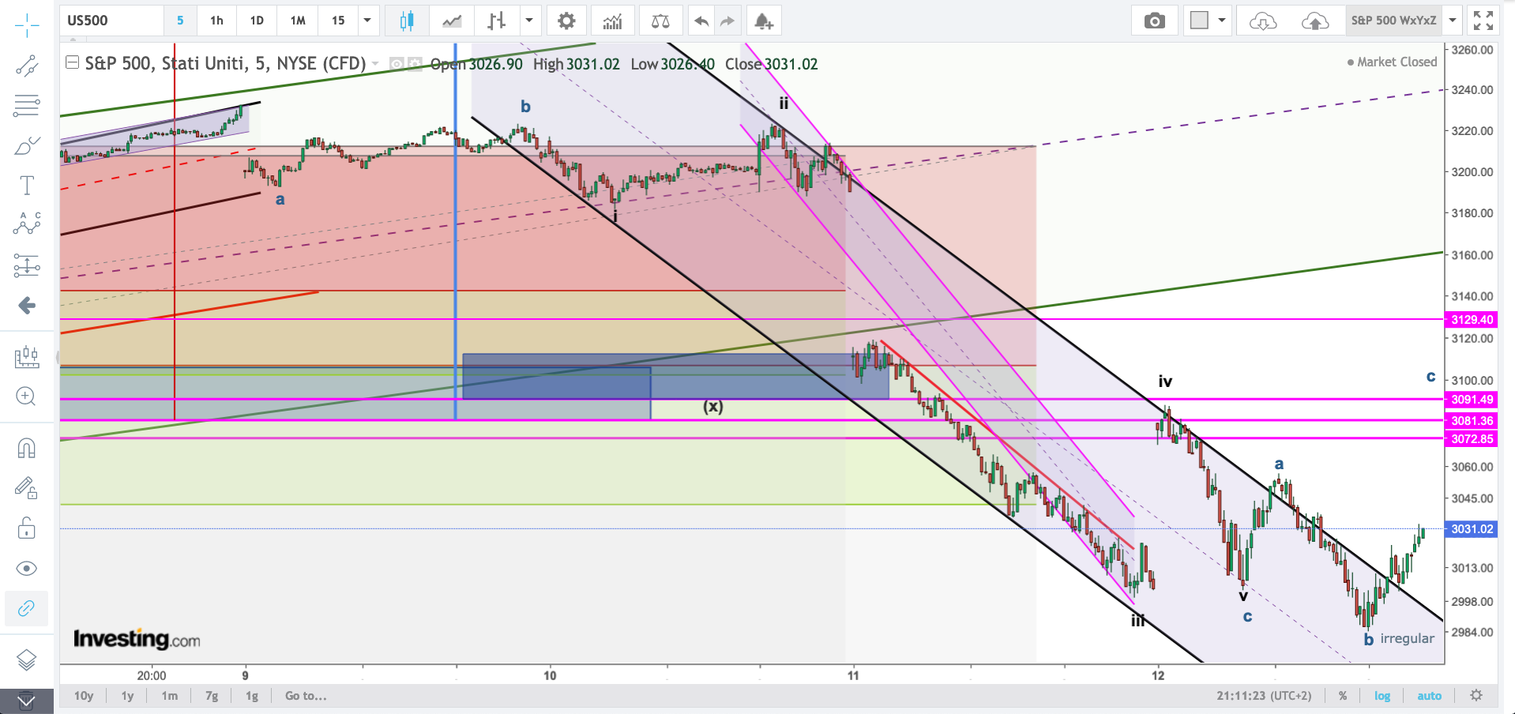Load chart layout from cloud
The height and width of the screenshot is (714, 1515).
[1263, 21]
